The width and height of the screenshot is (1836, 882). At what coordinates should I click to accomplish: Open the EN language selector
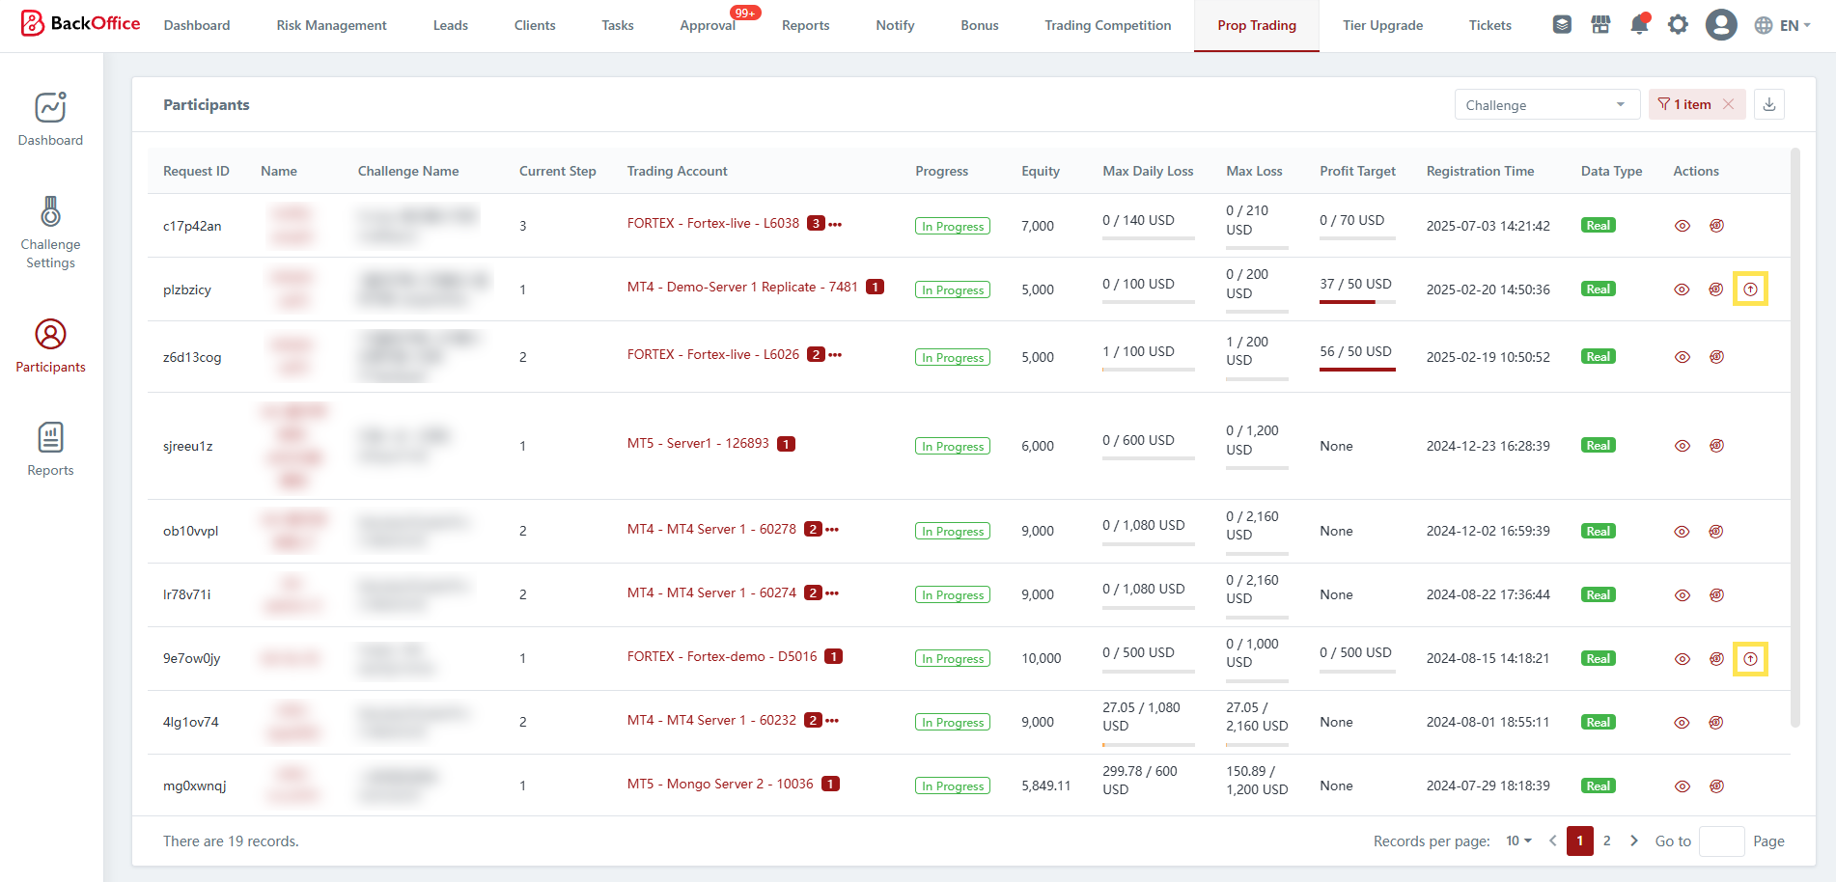point(1782,25)
